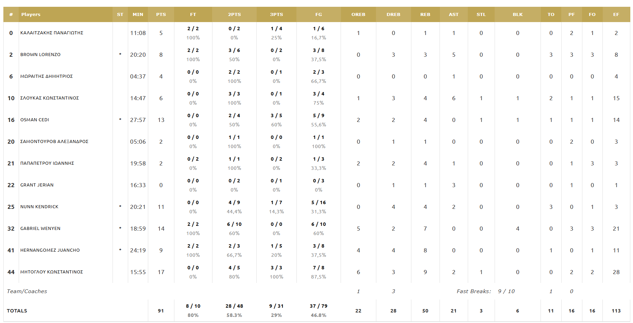633x323 pixels.
Task: Open player ΜΗΤΟΓΛΟΥ ΚΩΝΣΤΑΝΤΙΝΟΣ
Action: tap(52, 272)
